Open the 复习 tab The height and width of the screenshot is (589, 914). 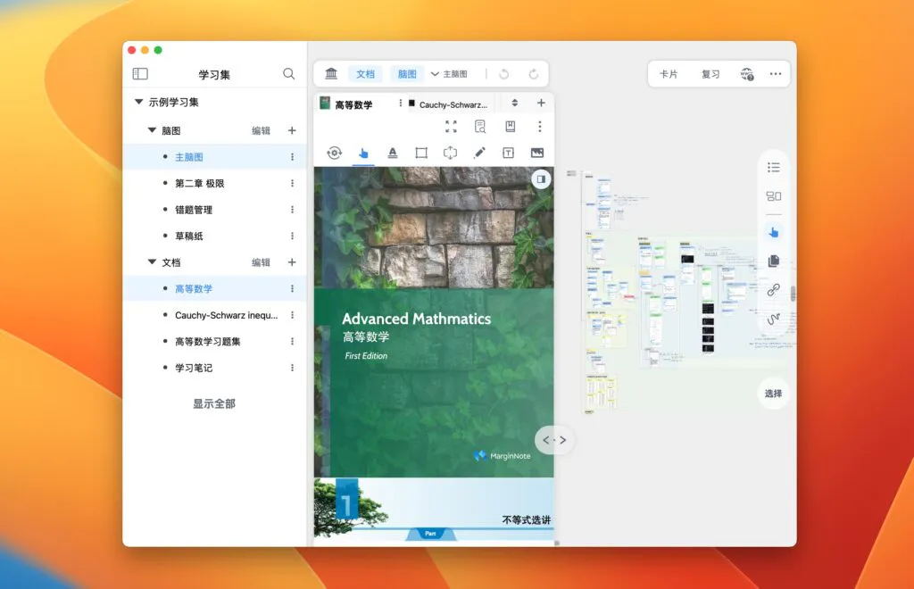[x=710, y=74]
